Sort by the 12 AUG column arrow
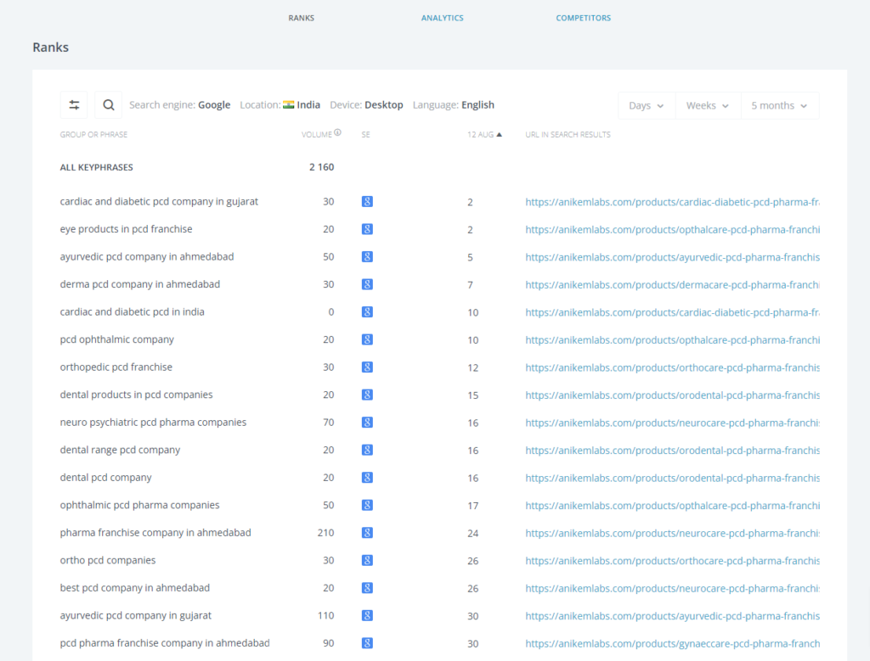This screenshot has height=661, width=870. pyautogui.click(x=499, y=135)
